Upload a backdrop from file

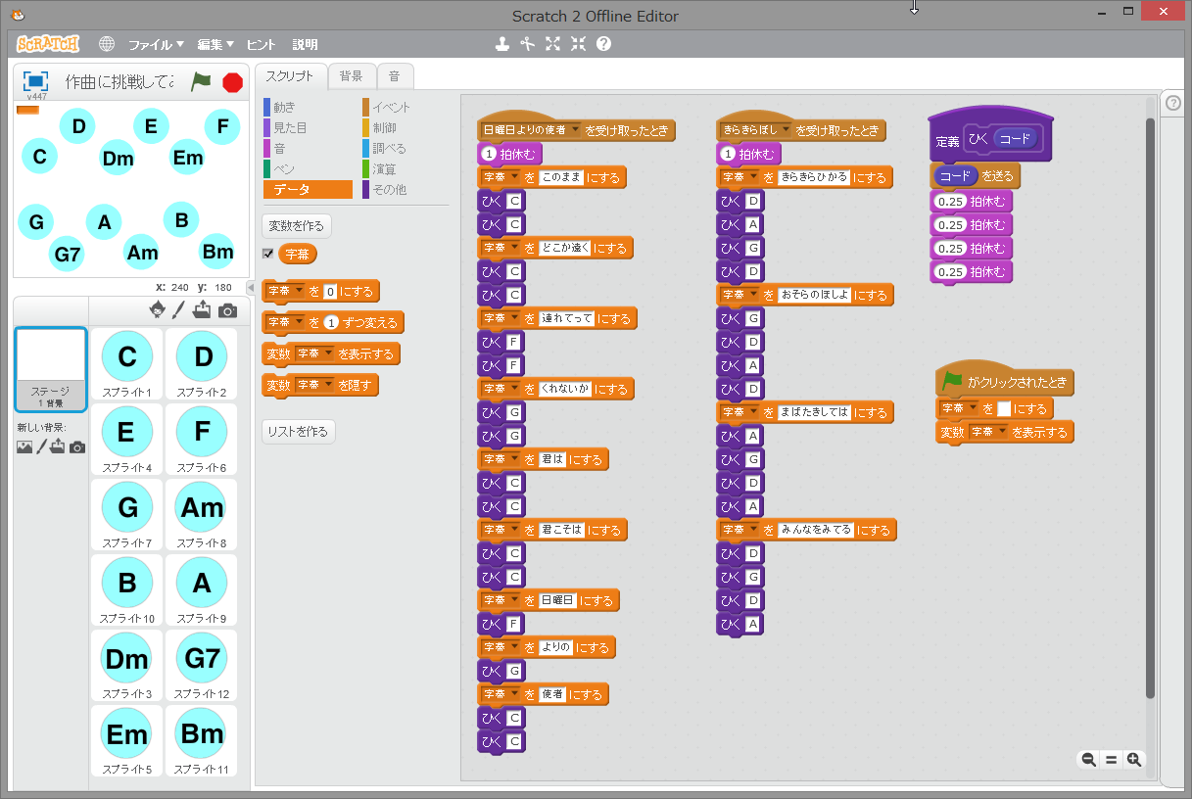[x=58, y=446]
